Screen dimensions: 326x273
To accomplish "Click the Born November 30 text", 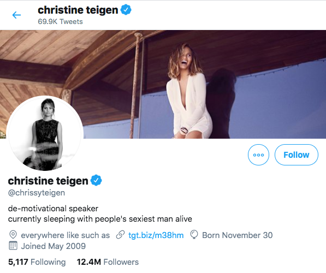I will tap(237, 235).
